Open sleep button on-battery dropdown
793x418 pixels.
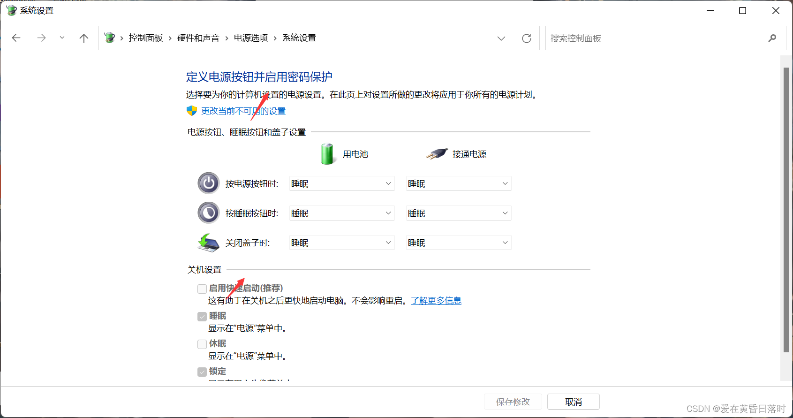click(x=342, y=213)
